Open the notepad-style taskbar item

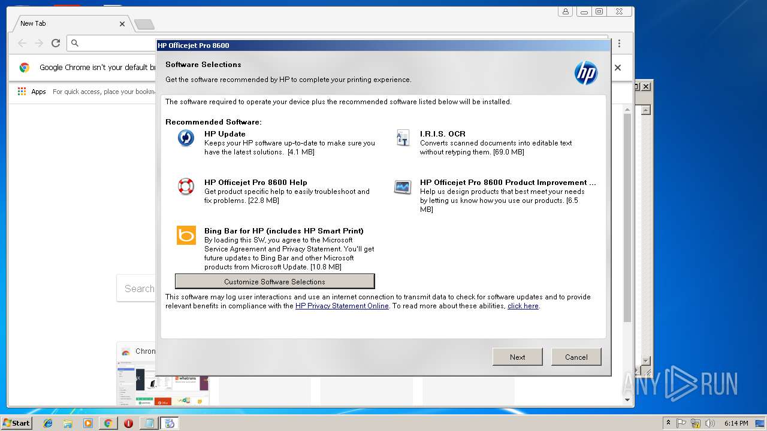coord(148,423)
